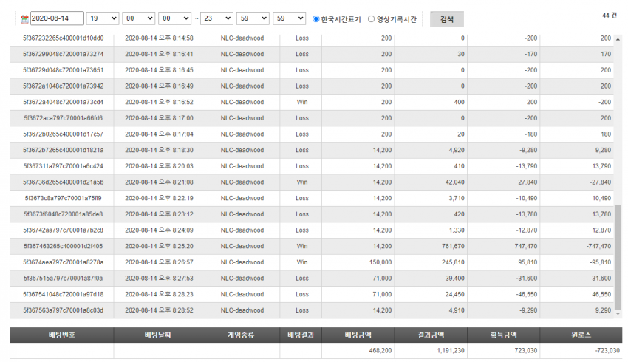628x362 pixels.
Task: Click bet ID 5f3674aea797c70001a8278a
Action: pyautogui.click(x=64, y=262)
